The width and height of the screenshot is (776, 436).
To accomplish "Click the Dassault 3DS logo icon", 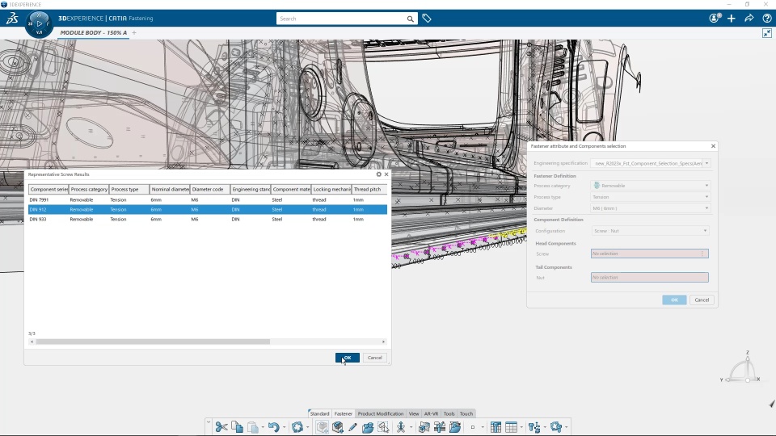I will pos(12,19).
